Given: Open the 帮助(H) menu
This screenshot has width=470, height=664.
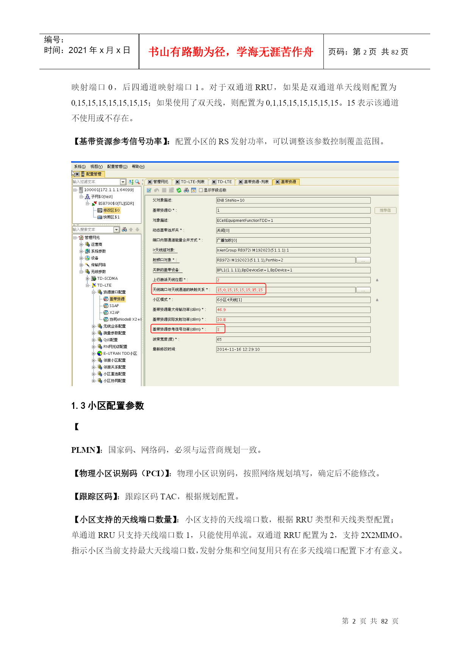Looking at the screenshot, I should (x=138, y=167).
